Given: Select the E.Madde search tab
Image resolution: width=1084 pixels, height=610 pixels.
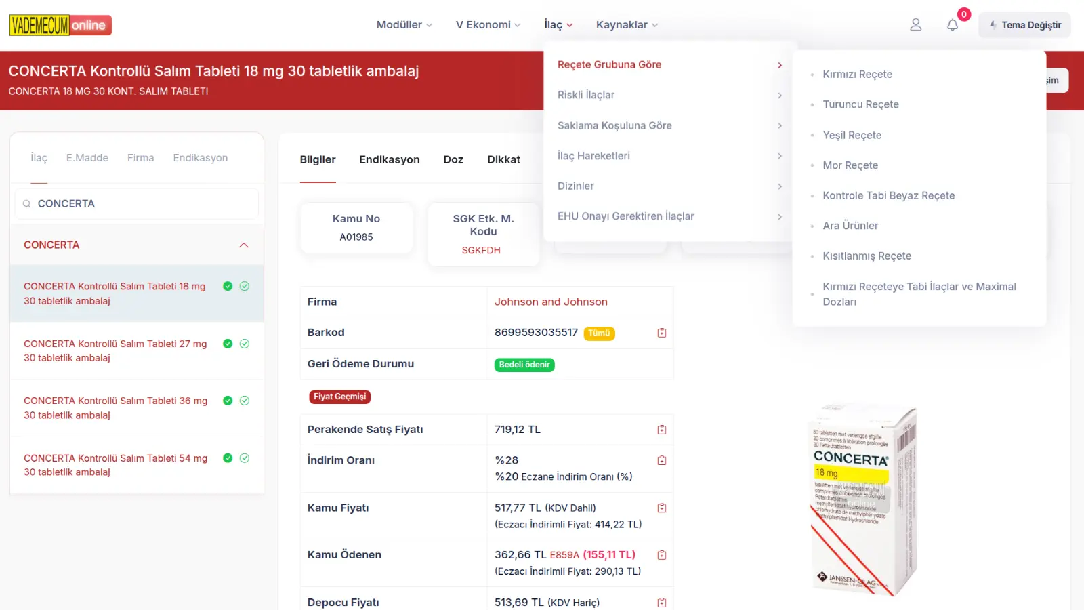Looking at the screenshot, I should 87,158.
